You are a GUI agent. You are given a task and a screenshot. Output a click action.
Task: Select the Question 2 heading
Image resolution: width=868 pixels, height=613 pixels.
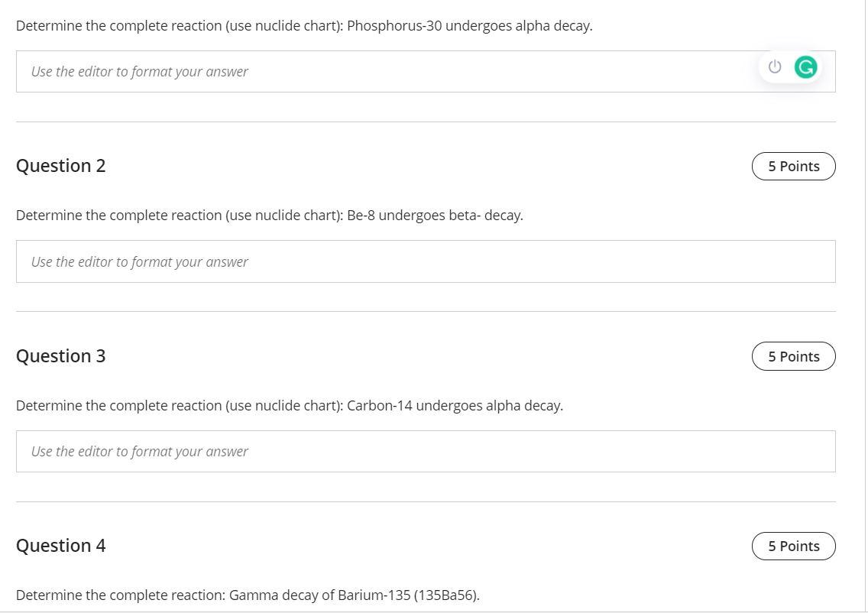click(60, 166)
